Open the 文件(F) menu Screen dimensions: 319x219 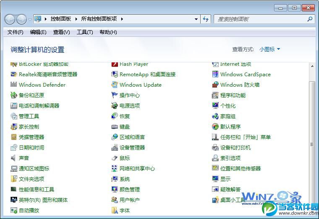(15, 32)
